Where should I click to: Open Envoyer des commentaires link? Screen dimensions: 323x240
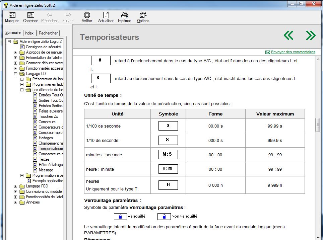point(293,52)
